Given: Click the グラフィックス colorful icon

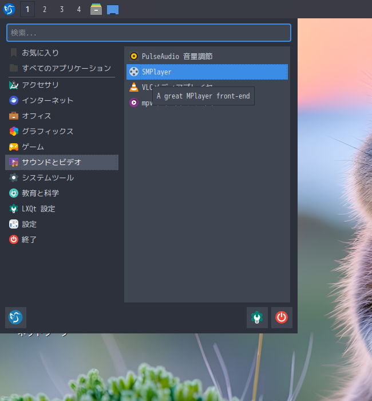Looking at the screenshot, I should (14, 131).
